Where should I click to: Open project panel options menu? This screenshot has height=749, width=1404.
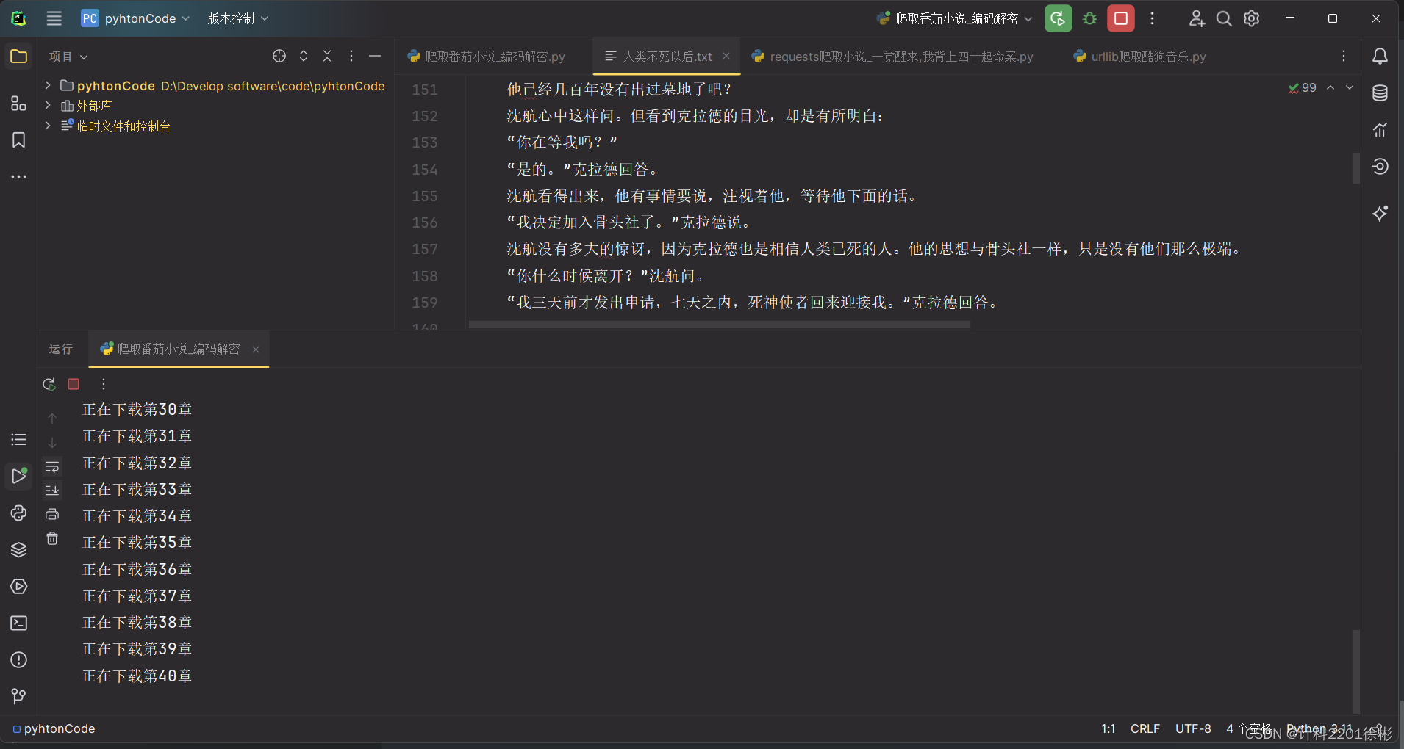351,56
